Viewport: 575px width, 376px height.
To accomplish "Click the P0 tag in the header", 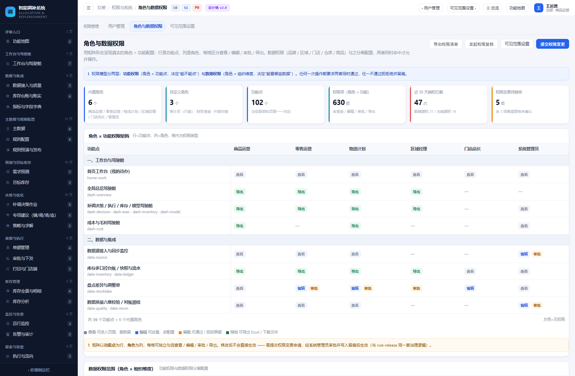I will pyautogui.click(x=197, y=8).
